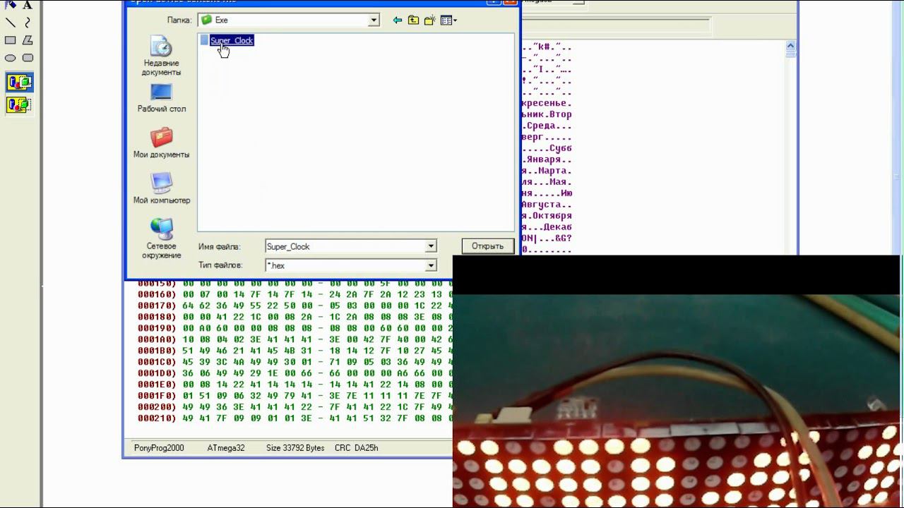This screenshot has height=508, width=904.
Task: Click the hex row at address 0001C0
Action: (295, 362)
